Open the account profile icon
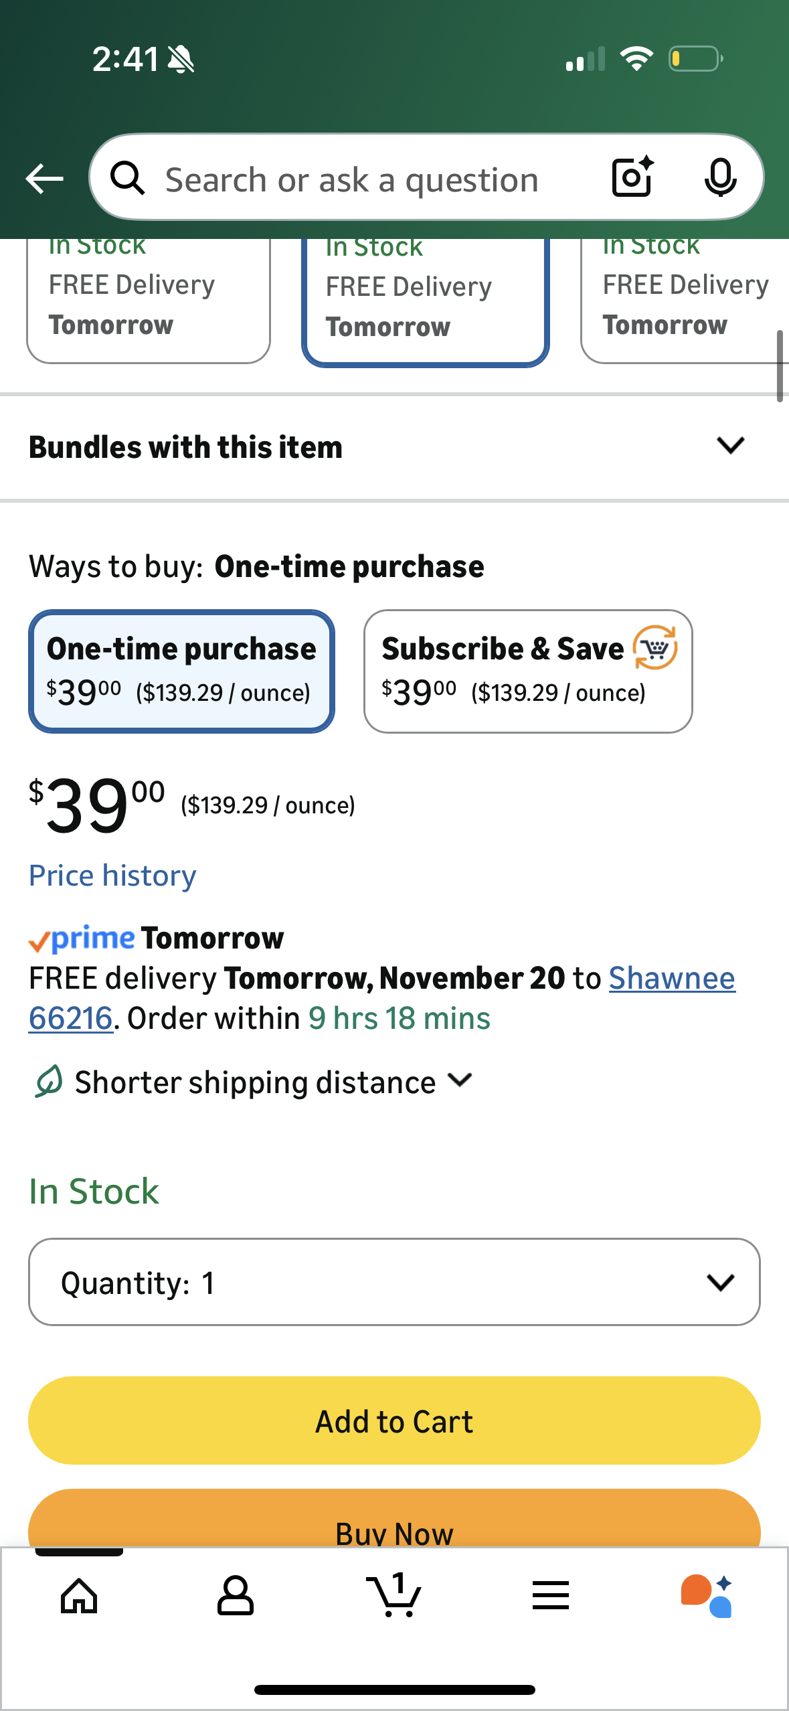Viewport: 789px width, 1711px height. coord(236,1596)
